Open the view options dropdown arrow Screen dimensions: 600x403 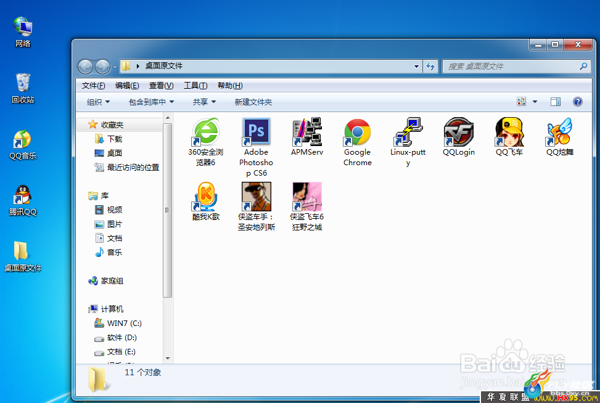point(535,102)
